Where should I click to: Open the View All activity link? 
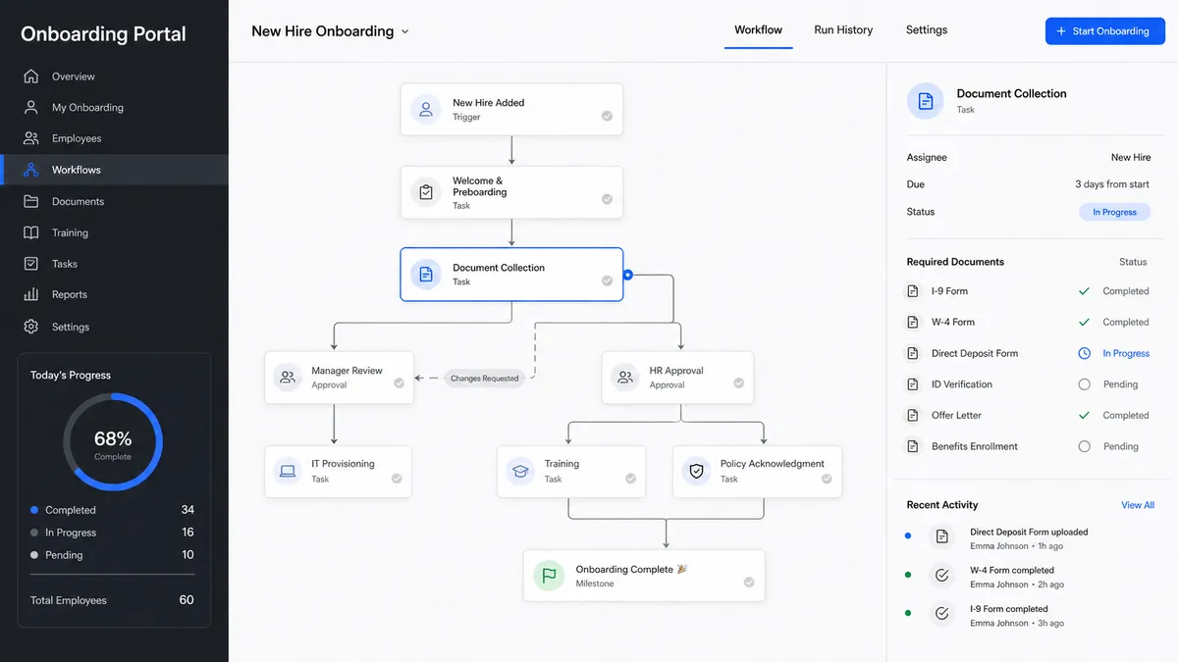(x=1138, y=505)
